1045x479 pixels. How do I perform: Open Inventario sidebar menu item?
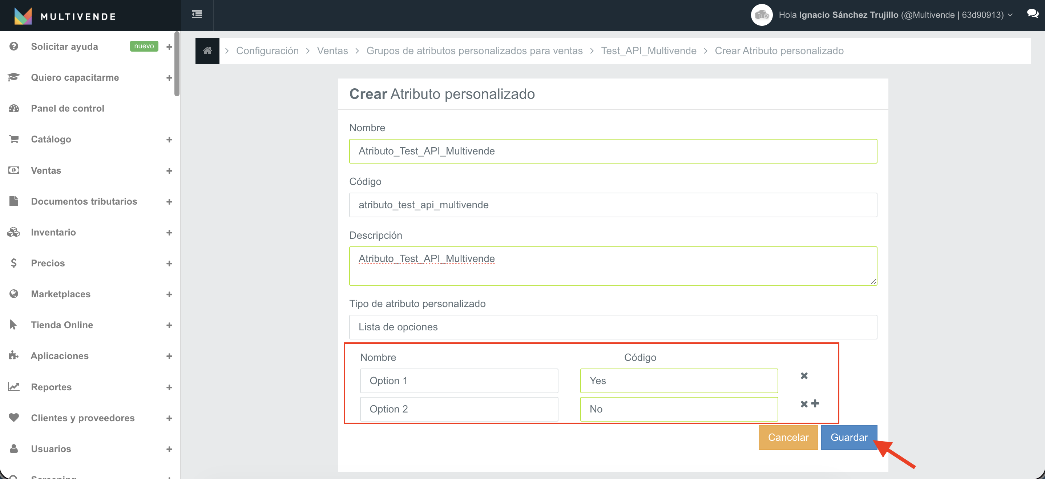coord(53,232)
